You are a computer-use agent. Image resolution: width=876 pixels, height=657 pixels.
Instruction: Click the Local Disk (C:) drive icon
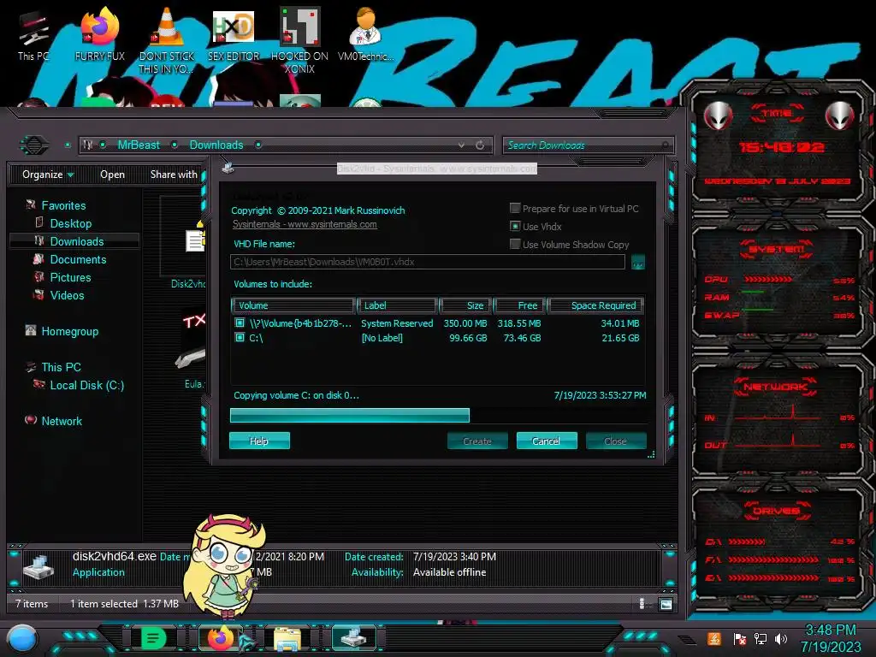tap(39, 384)
